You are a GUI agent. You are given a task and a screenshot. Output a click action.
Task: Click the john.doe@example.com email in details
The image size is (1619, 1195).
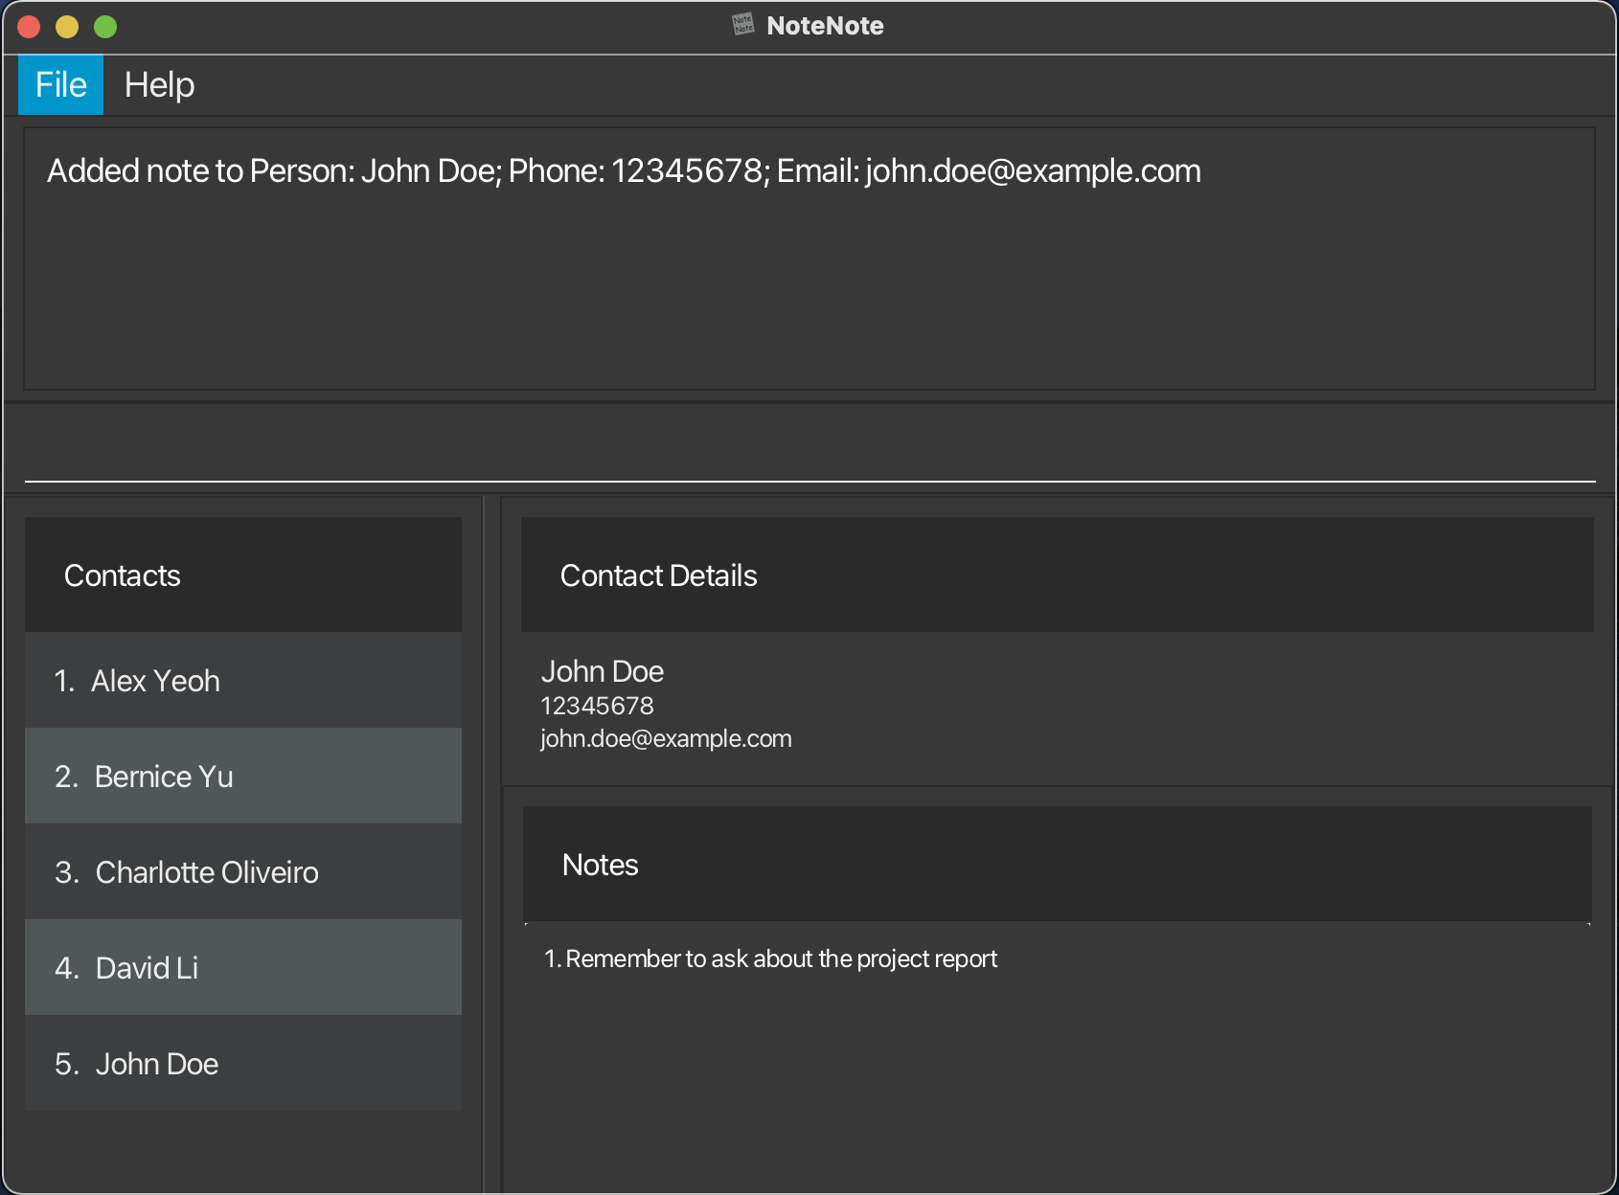(x=666, y=739)
